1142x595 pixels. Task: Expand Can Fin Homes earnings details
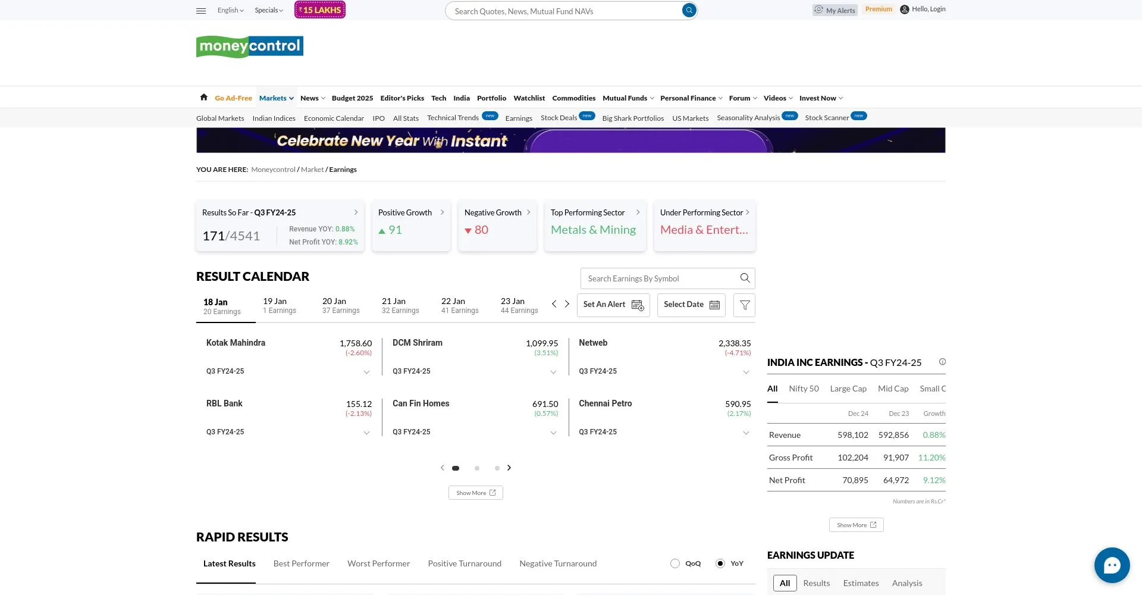point(553,433)
